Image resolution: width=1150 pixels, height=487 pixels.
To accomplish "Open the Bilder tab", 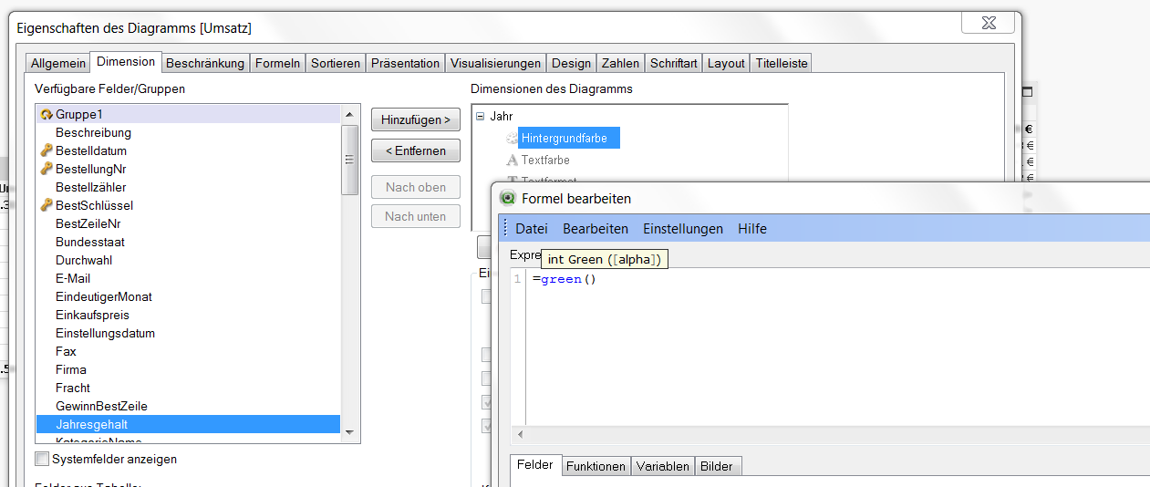I will pos(717,466).
